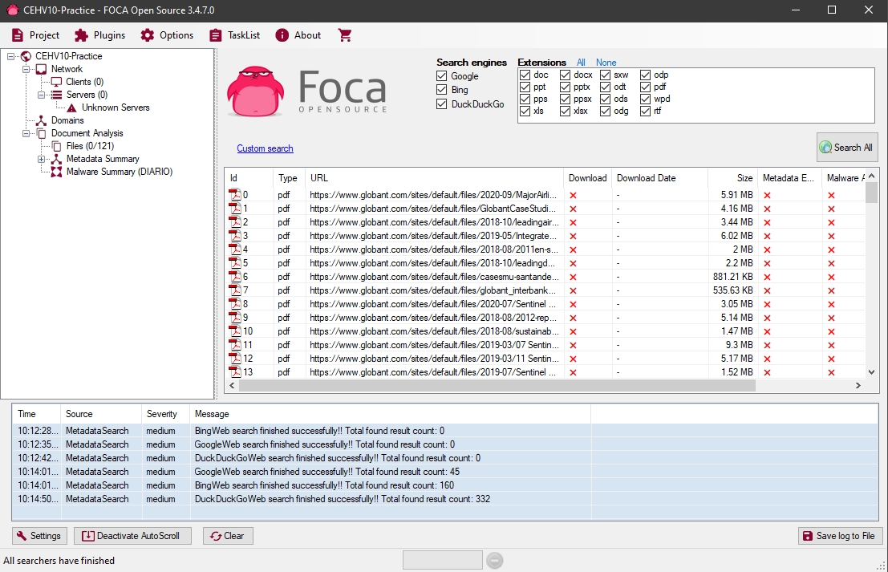
Task: Click the Clients node icon
Action: (57, 82)
